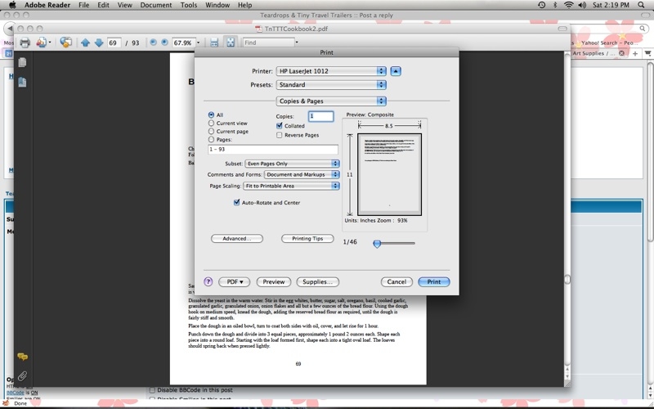Screen dimensions: 654x409
Task: Select the Current view radio button
Action: pos(211,124)
